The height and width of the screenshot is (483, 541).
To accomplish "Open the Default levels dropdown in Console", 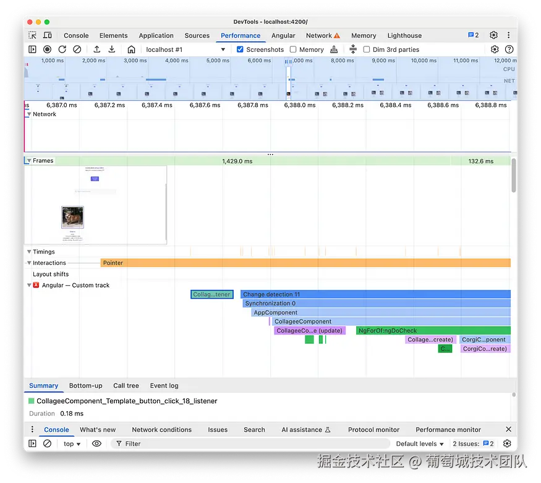I will [x=420, y=443].
